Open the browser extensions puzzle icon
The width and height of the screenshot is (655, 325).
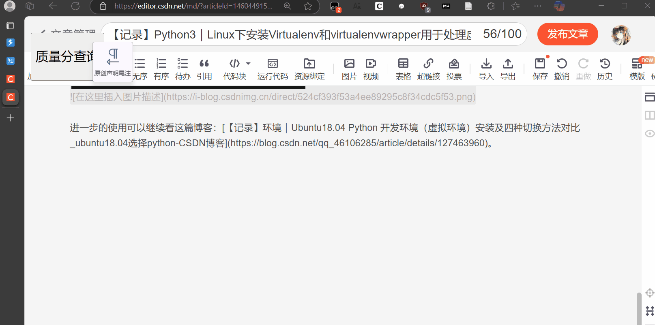(x=491, y=6)
